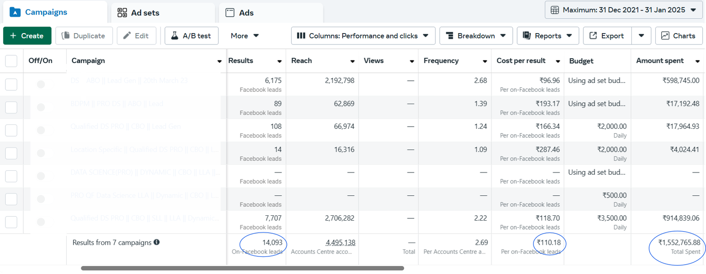Click the Duplicate button

tap(84, 36)
